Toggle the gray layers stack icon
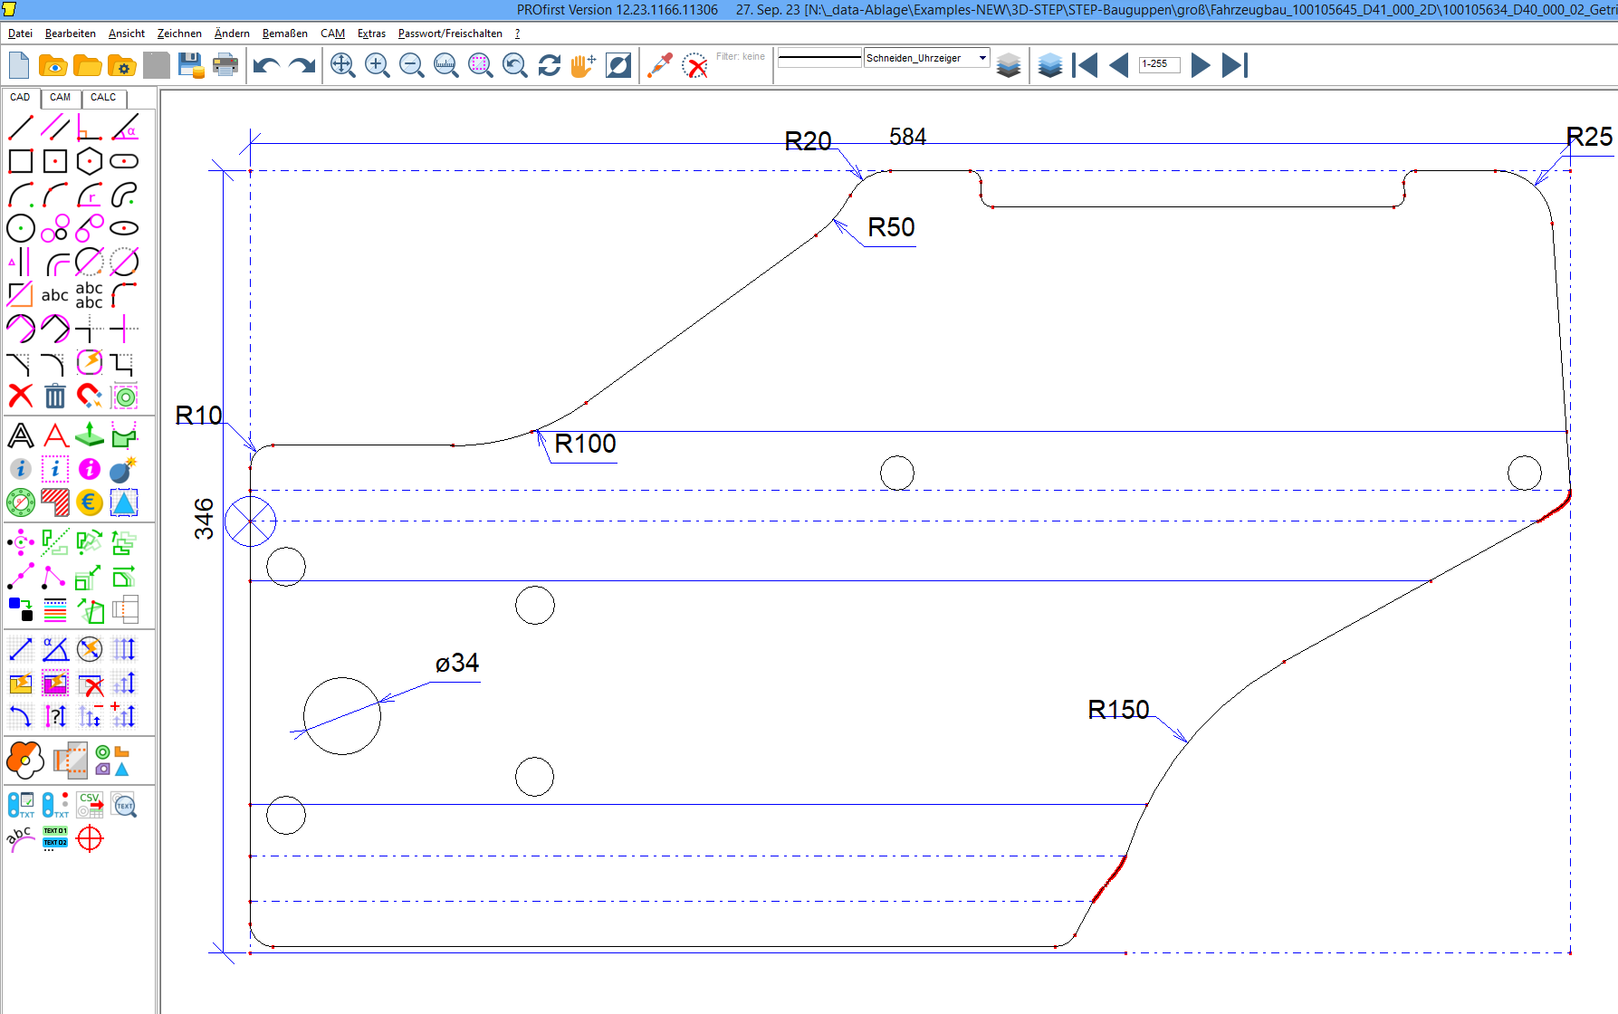Screen dimensions: 1618x1014 1009,65
